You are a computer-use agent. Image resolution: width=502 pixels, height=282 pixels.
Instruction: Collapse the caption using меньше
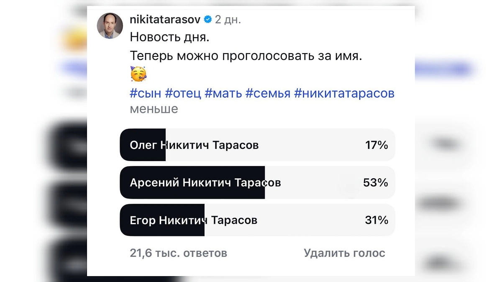(154, 109)
